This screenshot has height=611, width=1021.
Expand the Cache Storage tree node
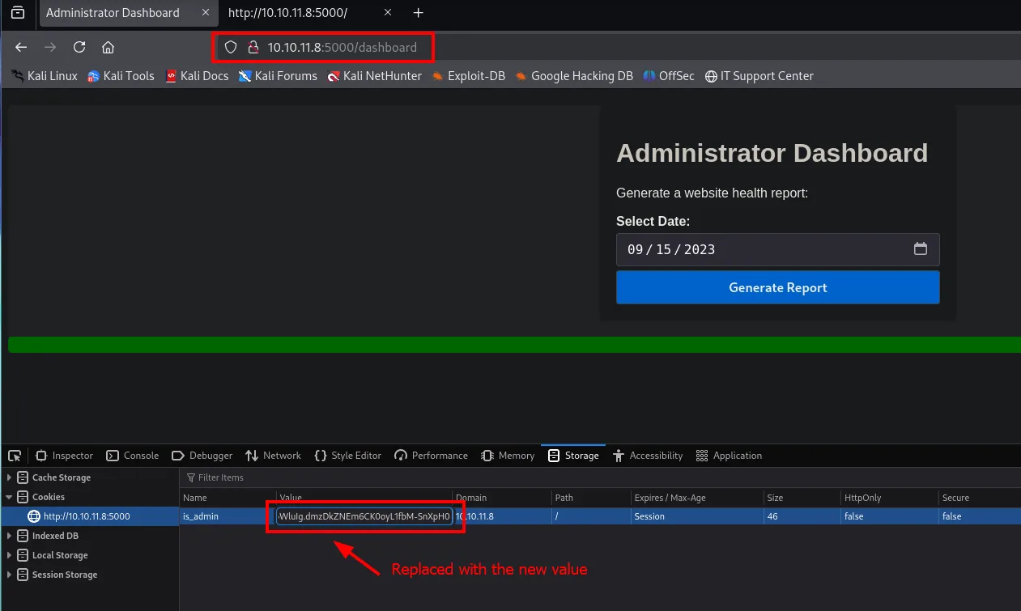pyautogui.click(x=10, y=477)
